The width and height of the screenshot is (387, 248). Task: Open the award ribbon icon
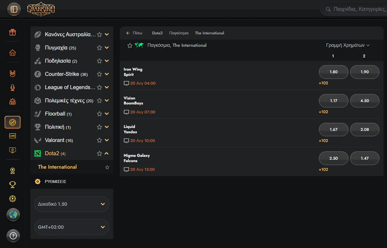coord(12,171)
